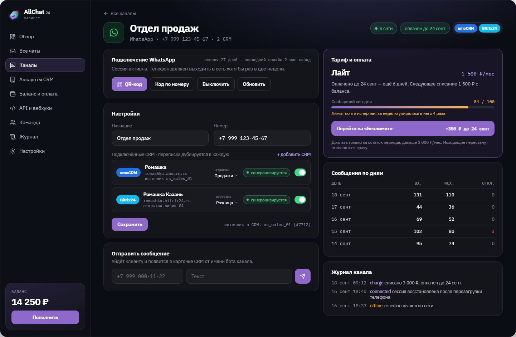The width and height of the screenshot is (516, 337).
Task: Click Обновить session button
Action: click(x=254, y=84)
